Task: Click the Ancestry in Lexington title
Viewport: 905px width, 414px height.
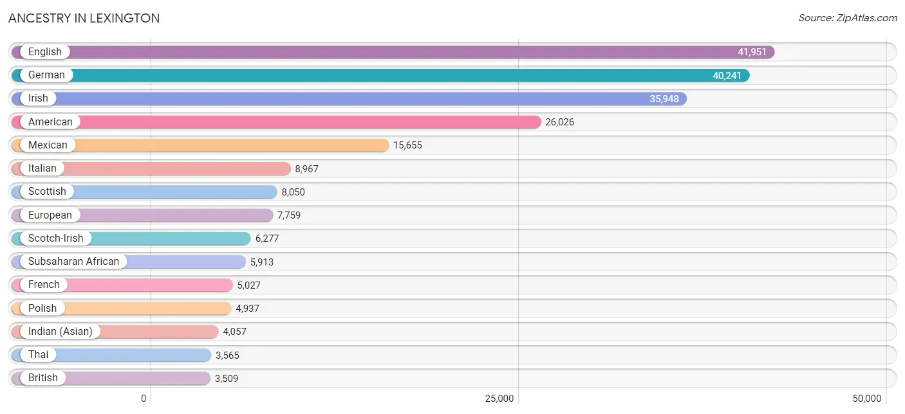Action: (84, 18)
